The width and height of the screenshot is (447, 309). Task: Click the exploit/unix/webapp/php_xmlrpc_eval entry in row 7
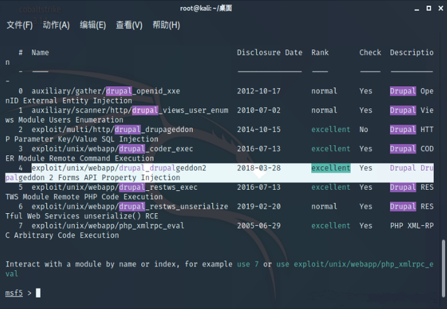(x=108, y=226)
